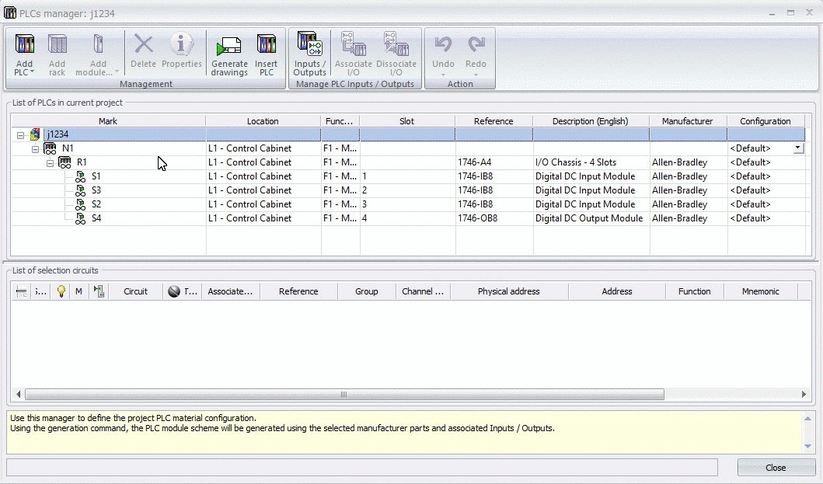This screenshot has width=823, height=484.
Task: Click the Associate I/O icon
Action: pos(354,44)
